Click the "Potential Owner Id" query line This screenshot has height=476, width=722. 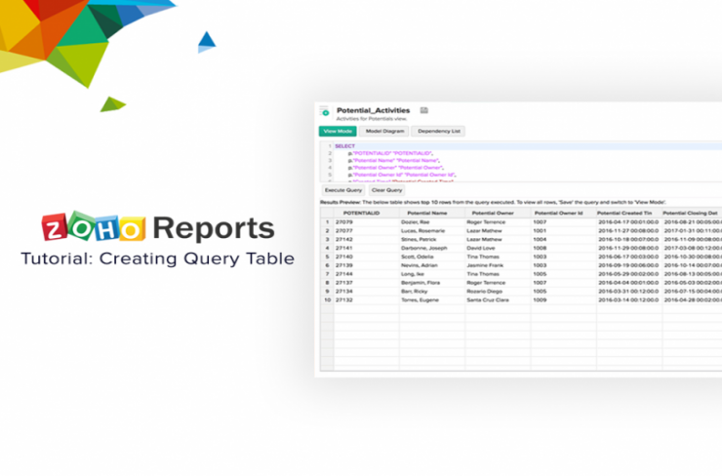(x=402, y=175)
